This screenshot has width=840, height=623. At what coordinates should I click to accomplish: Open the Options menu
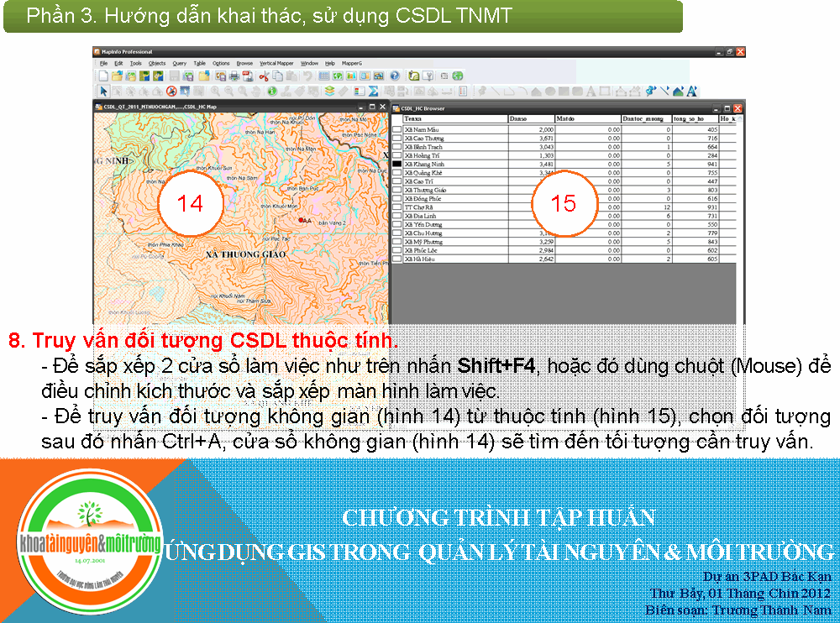click(x=221, y=63)
